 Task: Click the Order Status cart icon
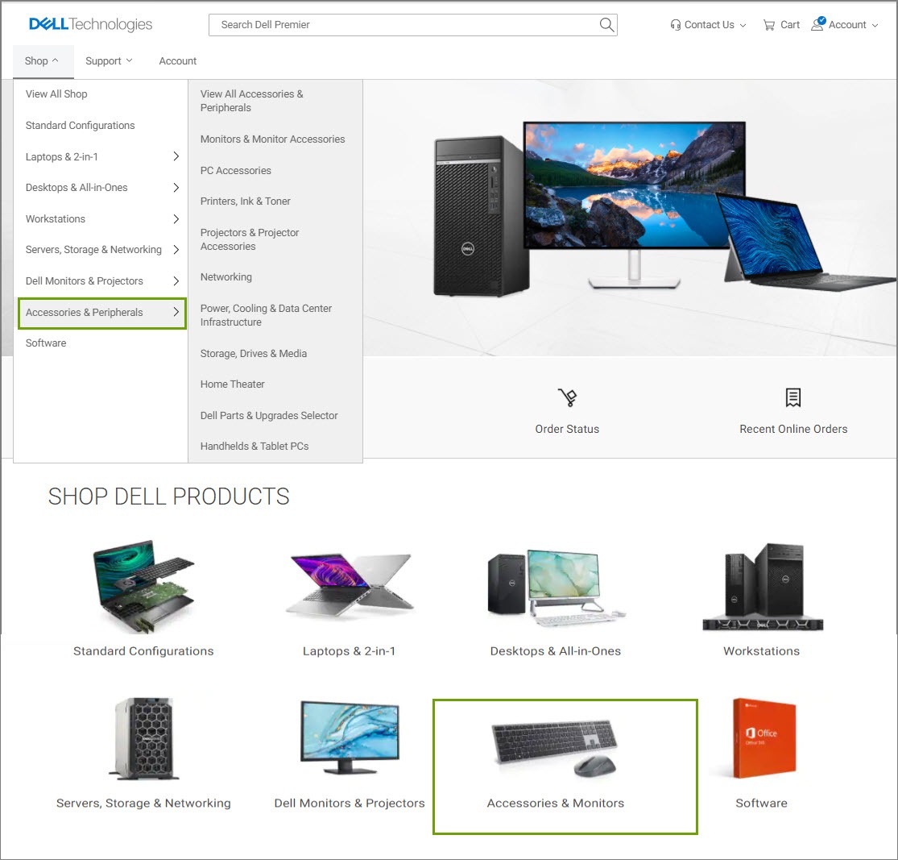(568, 397)
